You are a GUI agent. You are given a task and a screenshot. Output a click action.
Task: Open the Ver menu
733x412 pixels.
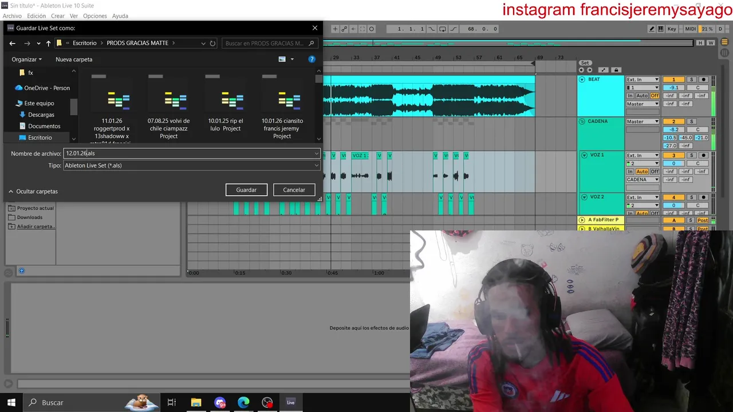pyautogui.click(x=74, y=16)
